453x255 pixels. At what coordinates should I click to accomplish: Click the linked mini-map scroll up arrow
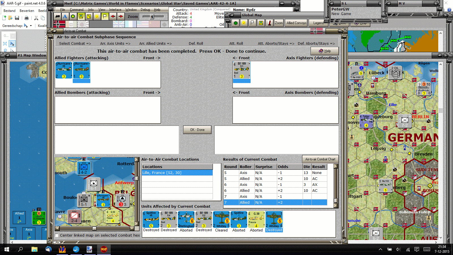pyautogui.click(x=137, y=160)
